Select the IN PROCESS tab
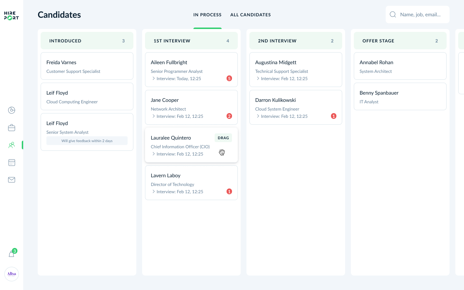 tap(207, 14)
